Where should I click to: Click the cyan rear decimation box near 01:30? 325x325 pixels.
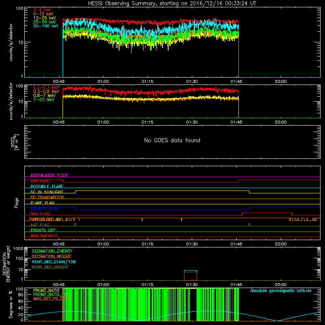pos(191,275)
